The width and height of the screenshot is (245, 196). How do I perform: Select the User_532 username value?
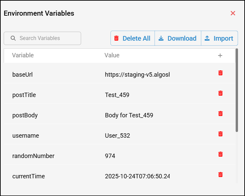tap(117, 136)
